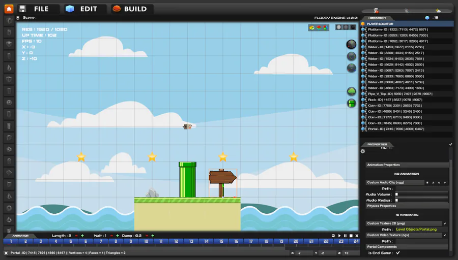Select the hand cursor icon in the top-right bar
458x260 pixels.
407,11
